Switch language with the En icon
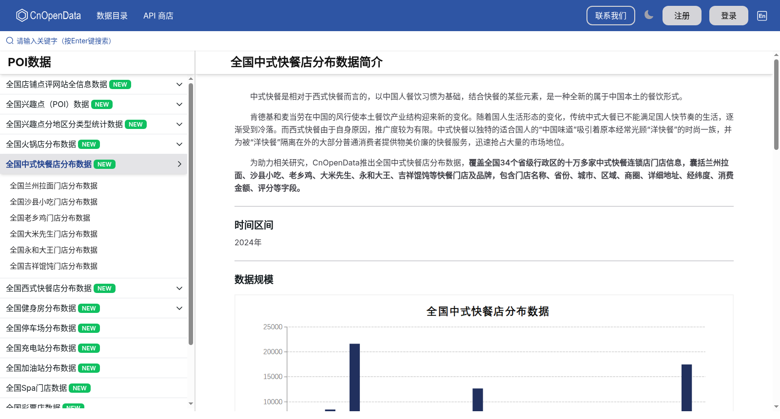 [x=762, y=16]
